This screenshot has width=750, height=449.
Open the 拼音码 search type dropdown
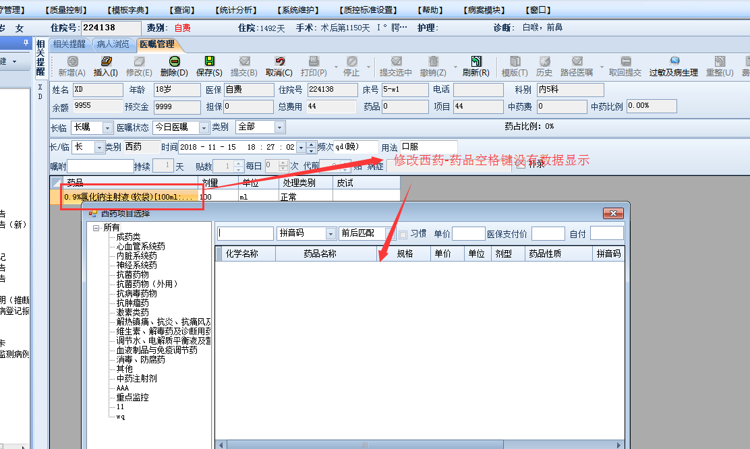[x=330, y=233]
